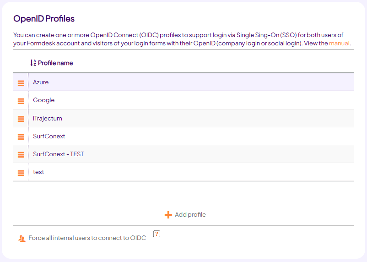Click the orange users icon

coord(22,238)
